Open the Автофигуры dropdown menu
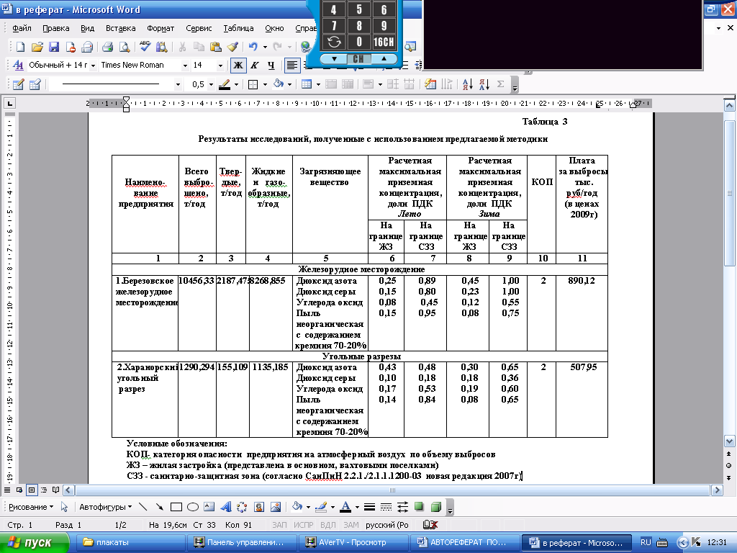 (105, 507)
